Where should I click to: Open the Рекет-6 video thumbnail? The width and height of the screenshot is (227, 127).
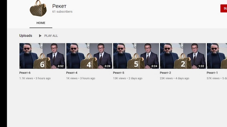42,56
